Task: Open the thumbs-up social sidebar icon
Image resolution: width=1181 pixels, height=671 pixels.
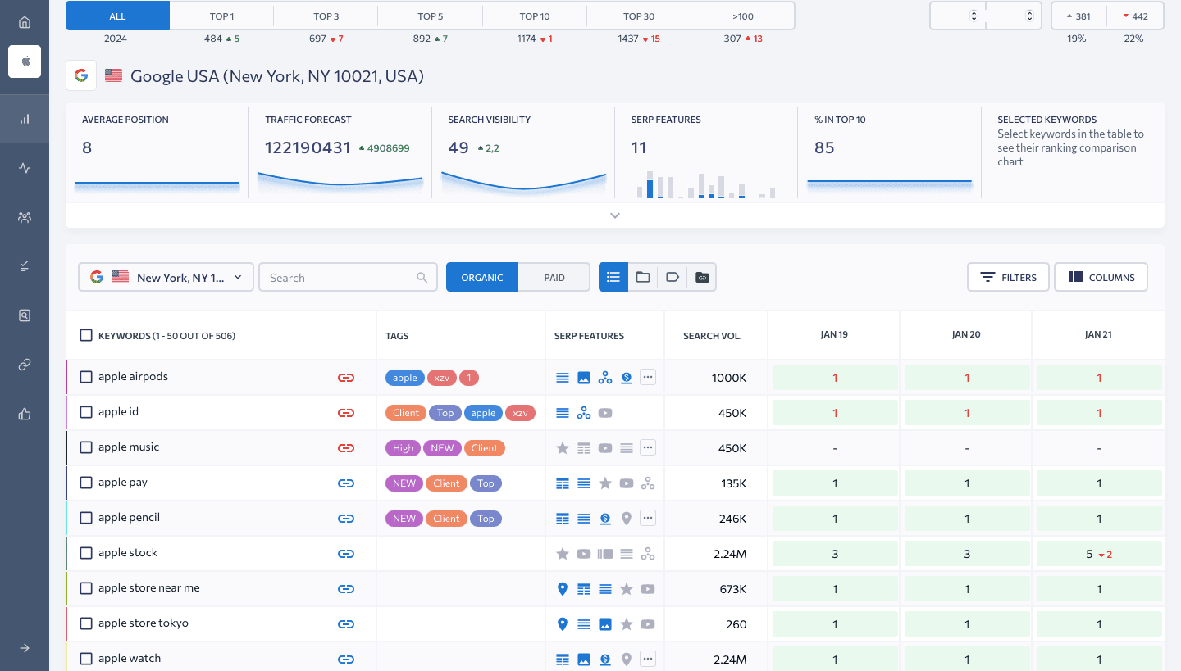Action: click(x=25, y=414)
